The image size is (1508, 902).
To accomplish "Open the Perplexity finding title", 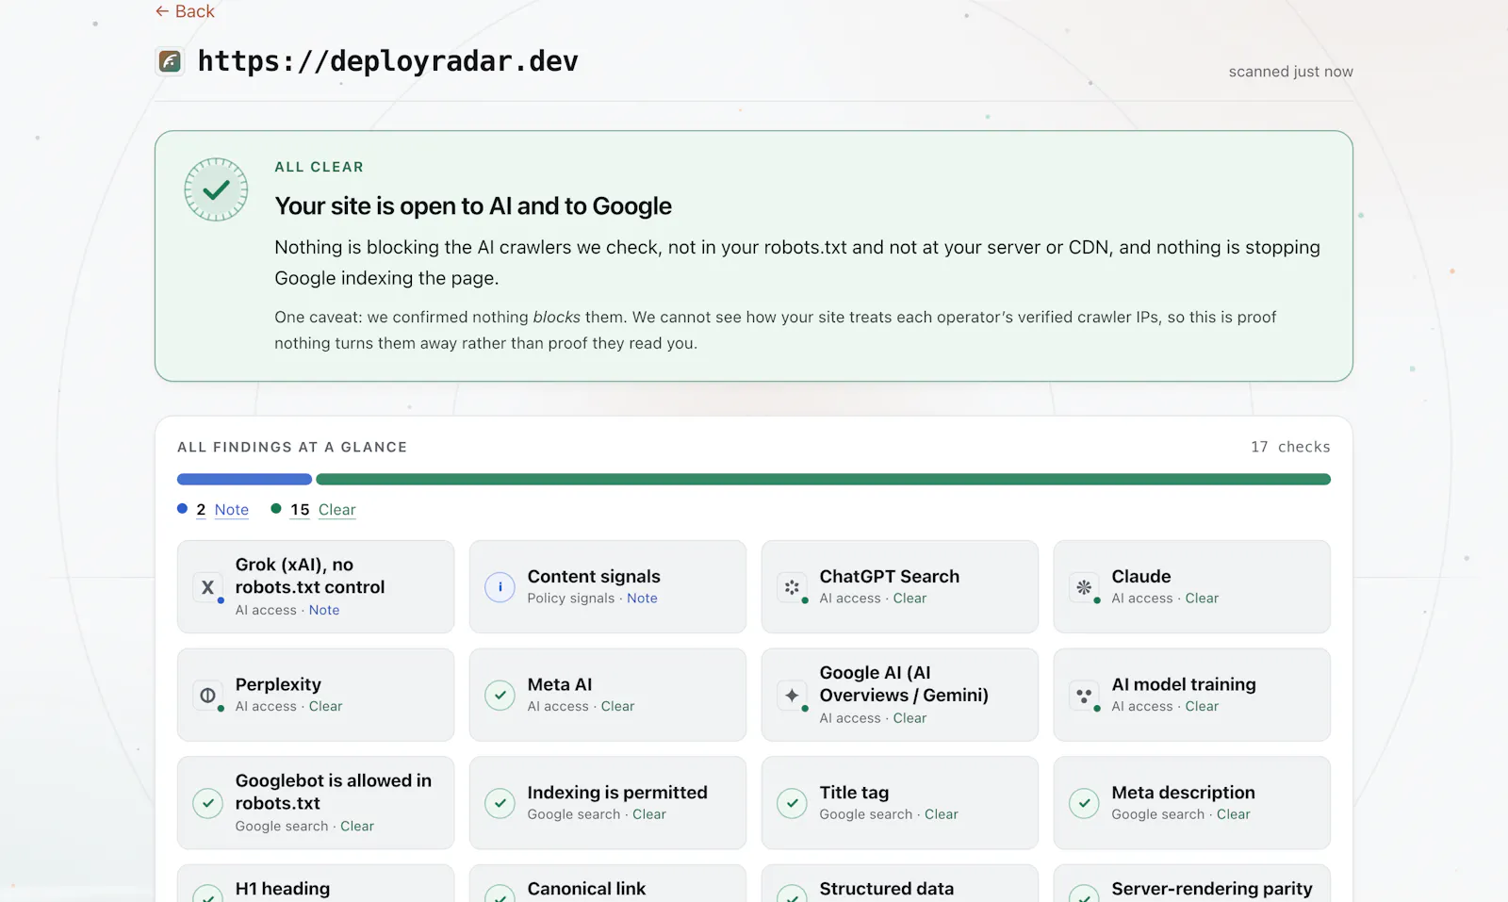I will (x=278, y=684).
